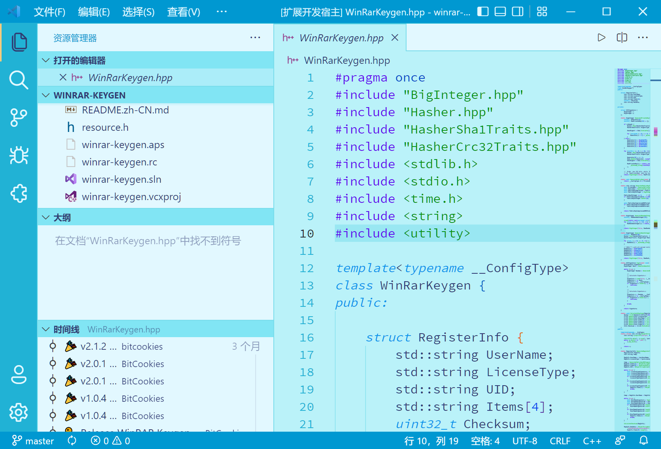Open the 查看(V) menu
This screenshot has width=661, height=449.
point(184,12)
